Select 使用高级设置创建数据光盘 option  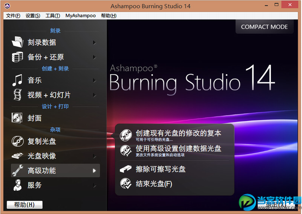(178, 149)
